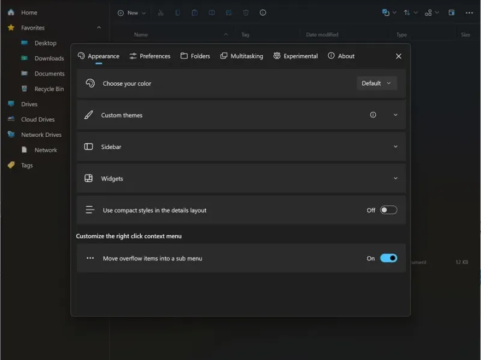
Task: Expand the Custom themes section chevron
Action: [396, 115]
